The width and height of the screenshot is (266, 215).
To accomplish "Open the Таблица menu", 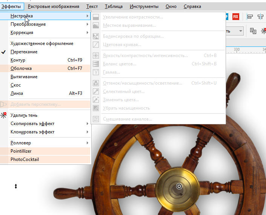I will click(114, 6).
